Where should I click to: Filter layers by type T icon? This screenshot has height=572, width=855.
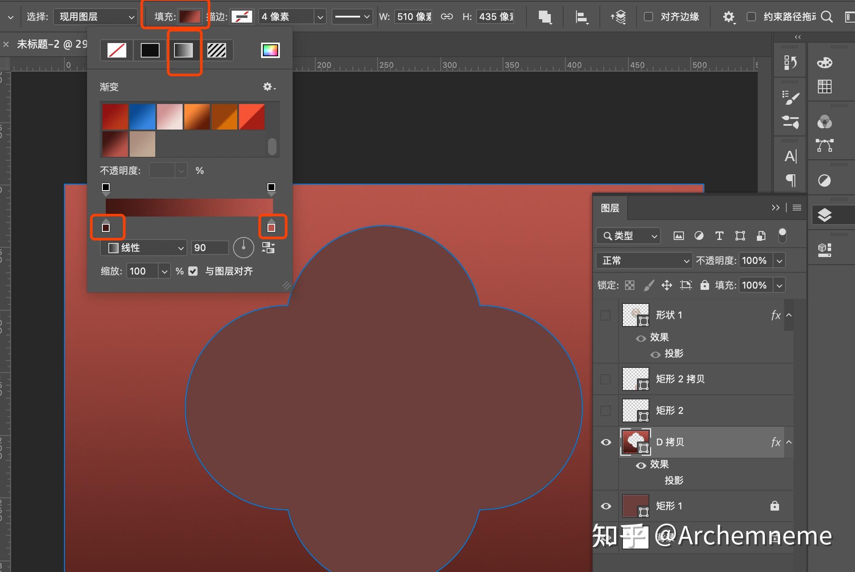pyautogui.click(x=719, y=236)
